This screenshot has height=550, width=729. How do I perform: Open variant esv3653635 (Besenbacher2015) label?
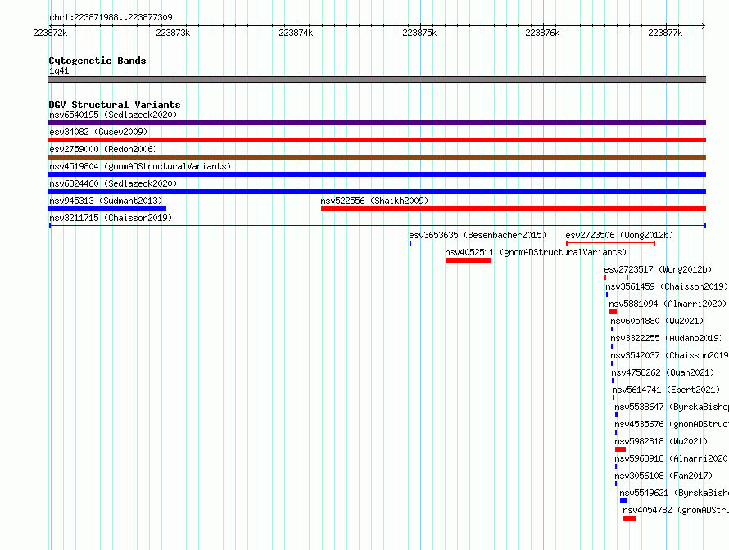click(478, 235)
